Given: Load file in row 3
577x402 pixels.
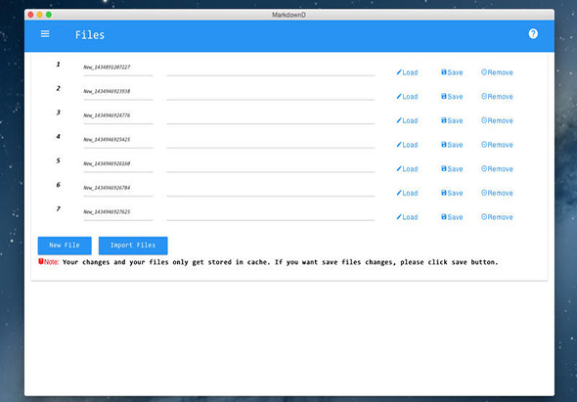Looking at the screenshot, I should (407, 120).
